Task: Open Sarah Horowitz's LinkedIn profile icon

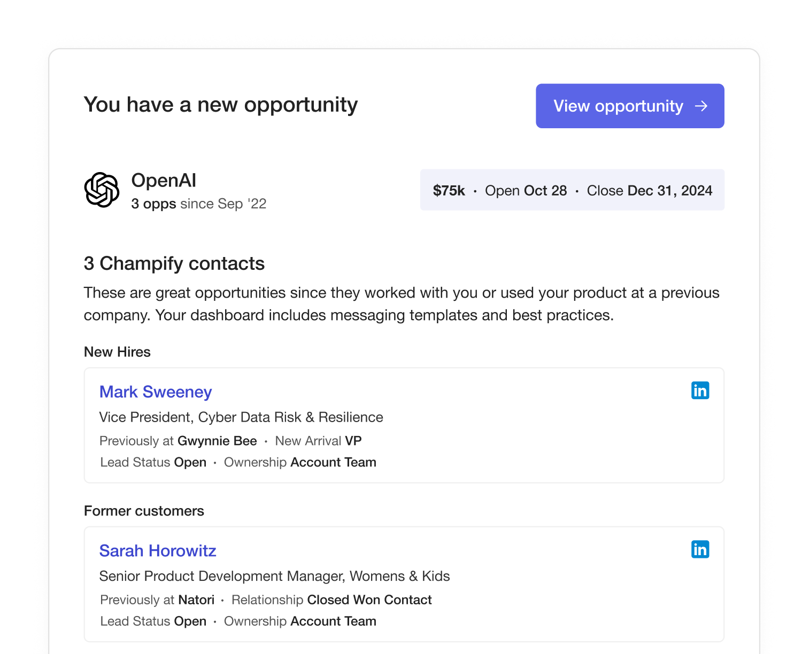Action: (x=700, y=549)
